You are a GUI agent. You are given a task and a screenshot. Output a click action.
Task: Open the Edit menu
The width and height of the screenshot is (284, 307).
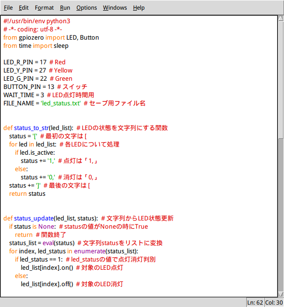(x=24, y=8)
